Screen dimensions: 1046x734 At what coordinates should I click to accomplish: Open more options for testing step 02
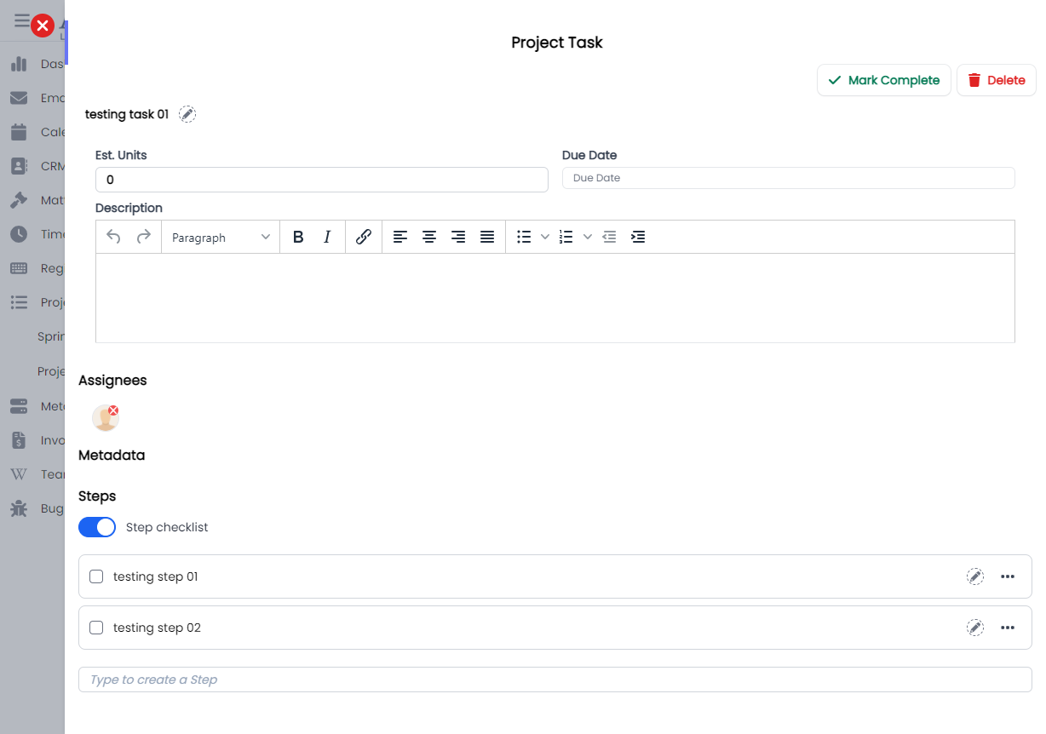1008,628
